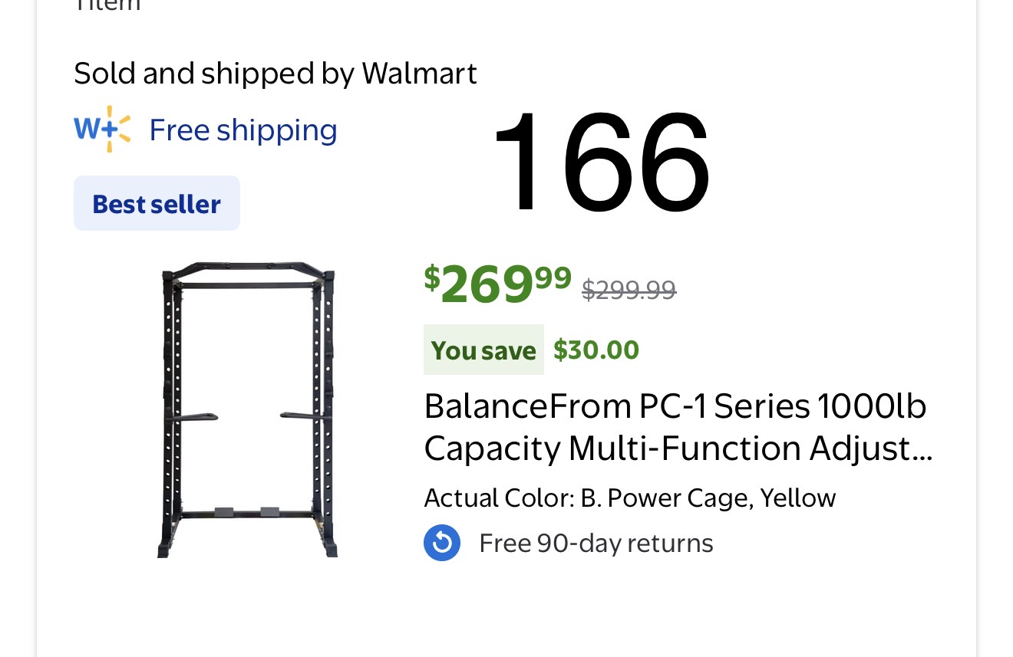Click the Best seller badge
The width and height of the screenshot is (1013, 657).
coord(157,204)
